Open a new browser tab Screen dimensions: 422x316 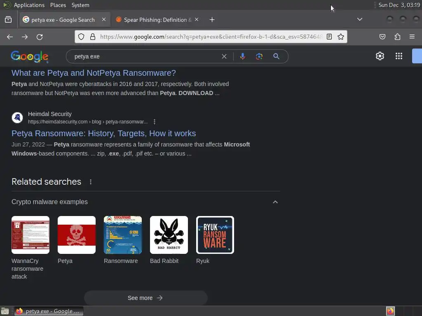coord(212,20)
